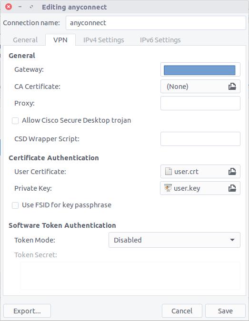249x321 pixels.
Task: Toggle Use FSID for key passphrase
Action: tap(15, 205)
